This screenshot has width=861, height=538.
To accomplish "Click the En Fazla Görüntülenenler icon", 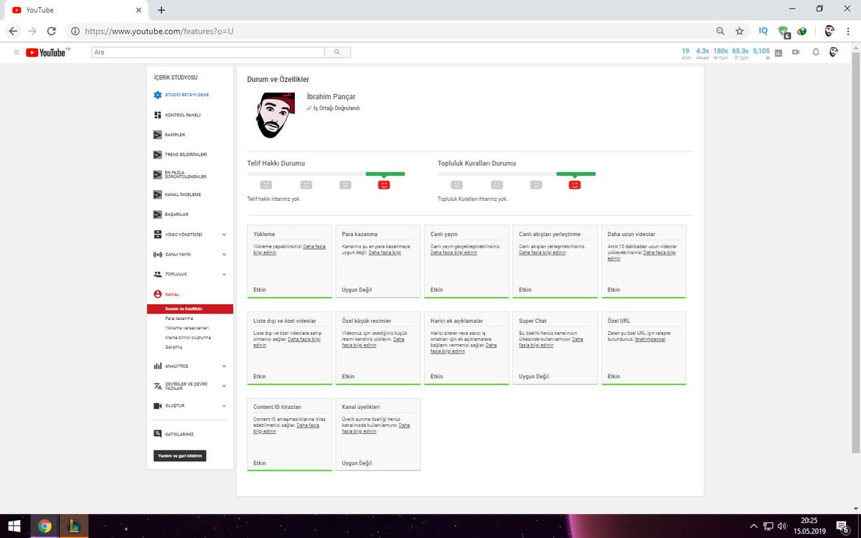I will click(x=158, y=174).
